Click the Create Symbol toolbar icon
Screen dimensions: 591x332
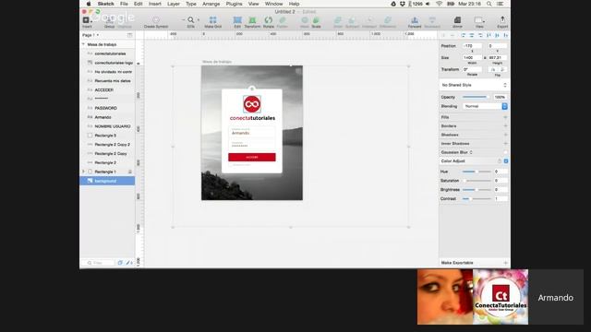click(156, 20)
